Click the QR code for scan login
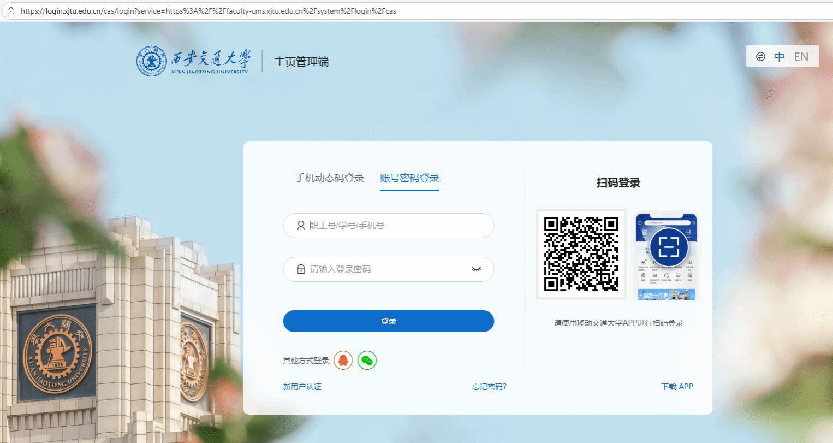This screenshot has height=443, width=833. pos(581,254)
